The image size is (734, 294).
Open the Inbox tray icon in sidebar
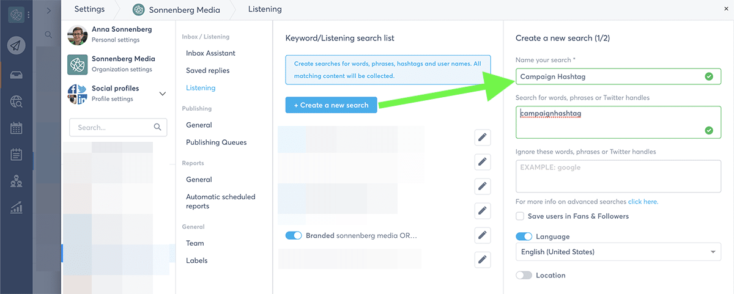(17, 75)
